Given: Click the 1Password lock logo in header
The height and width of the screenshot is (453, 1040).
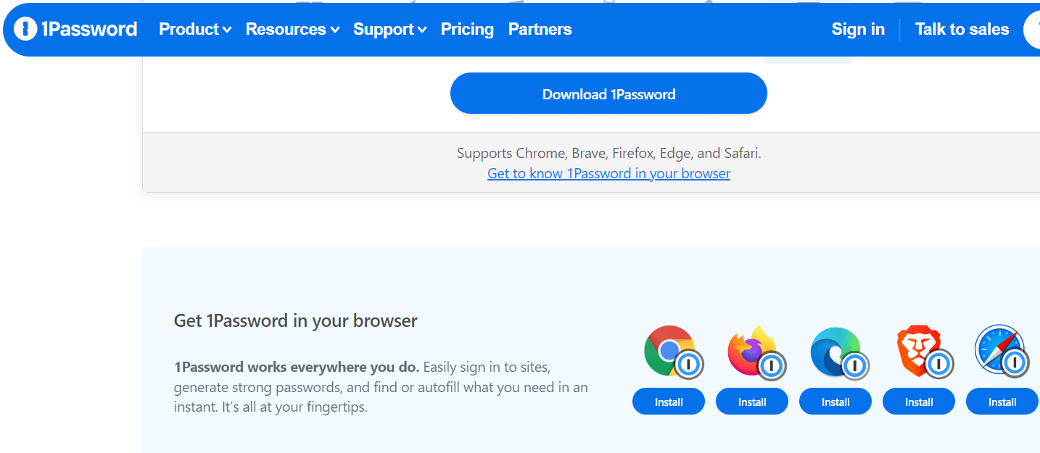Looking at the screenshot, I should click(x=24, y=29).
